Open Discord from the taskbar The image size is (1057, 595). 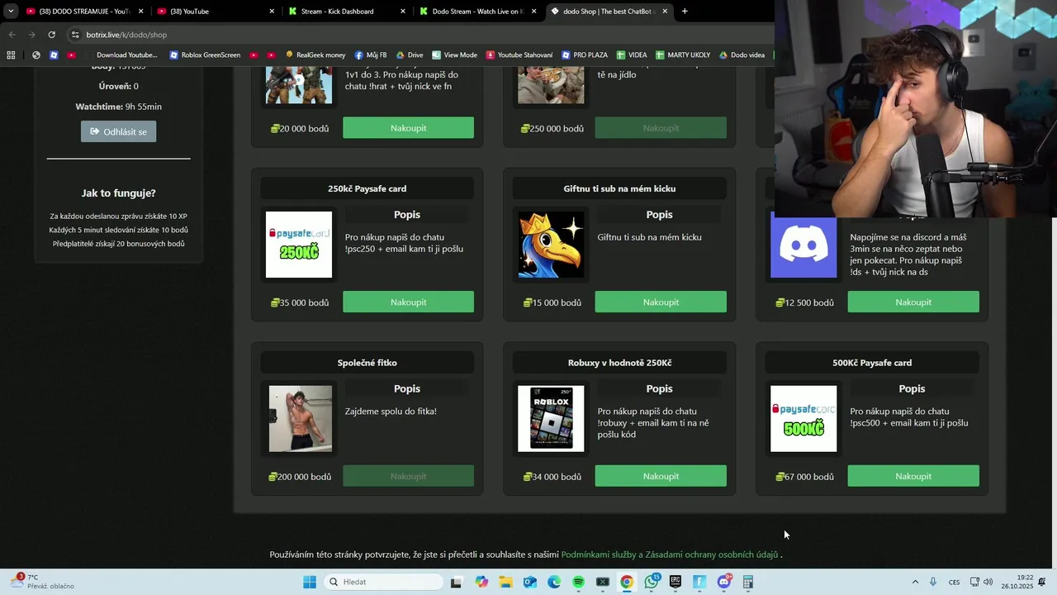(724, 582)
